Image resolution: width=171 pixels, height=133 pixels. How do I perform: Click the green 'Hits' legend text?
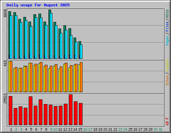[167, 14]
